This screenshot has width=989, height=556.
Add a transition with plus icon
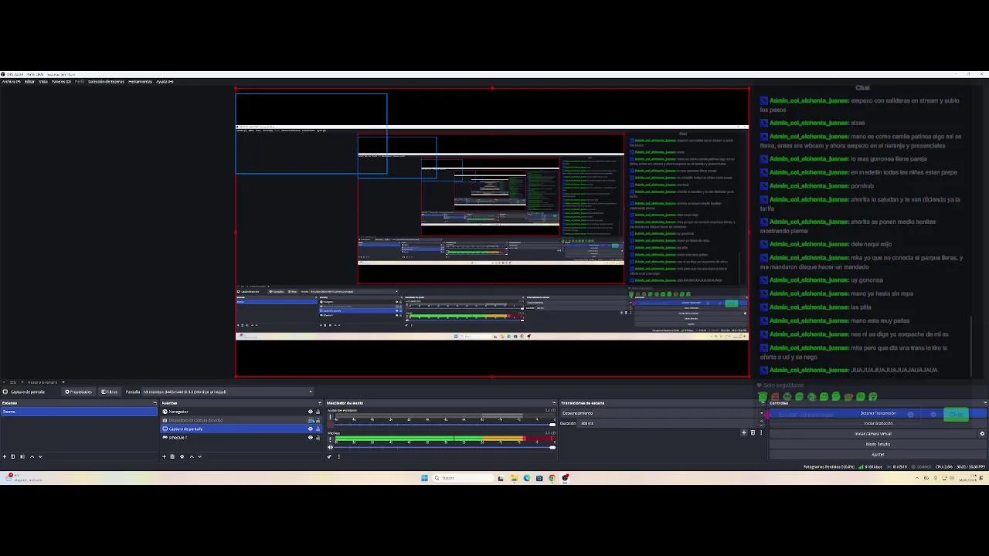click(744, 432)
